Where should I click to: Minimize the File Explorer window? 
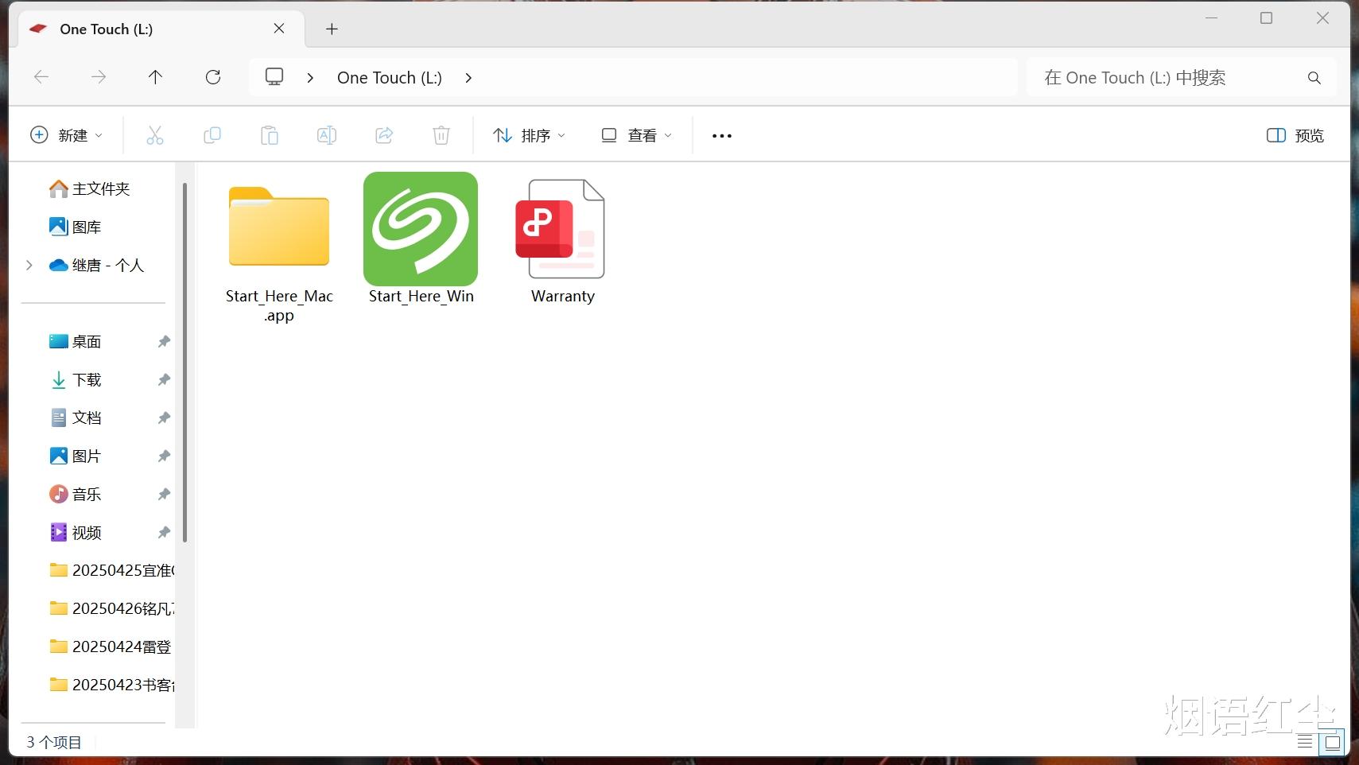pyautogui.click(x=1211, y=18)
